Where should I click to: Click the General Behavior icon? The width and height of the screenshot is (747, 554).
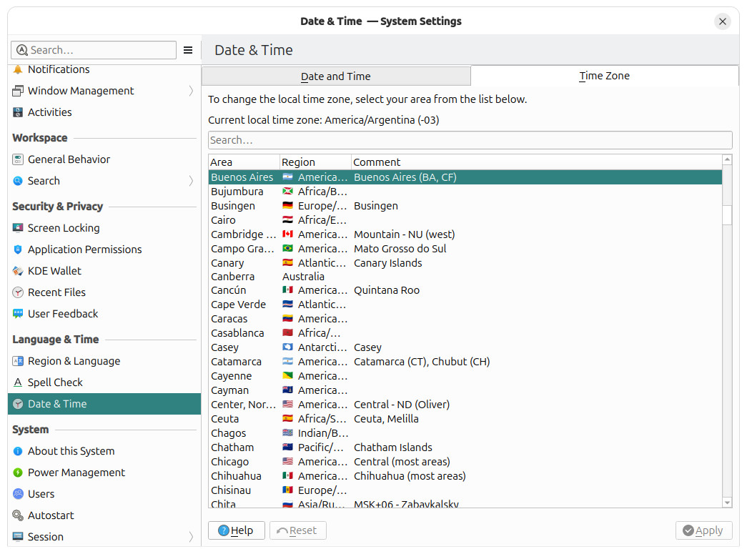pyautogui.click(x=18, y=159)
